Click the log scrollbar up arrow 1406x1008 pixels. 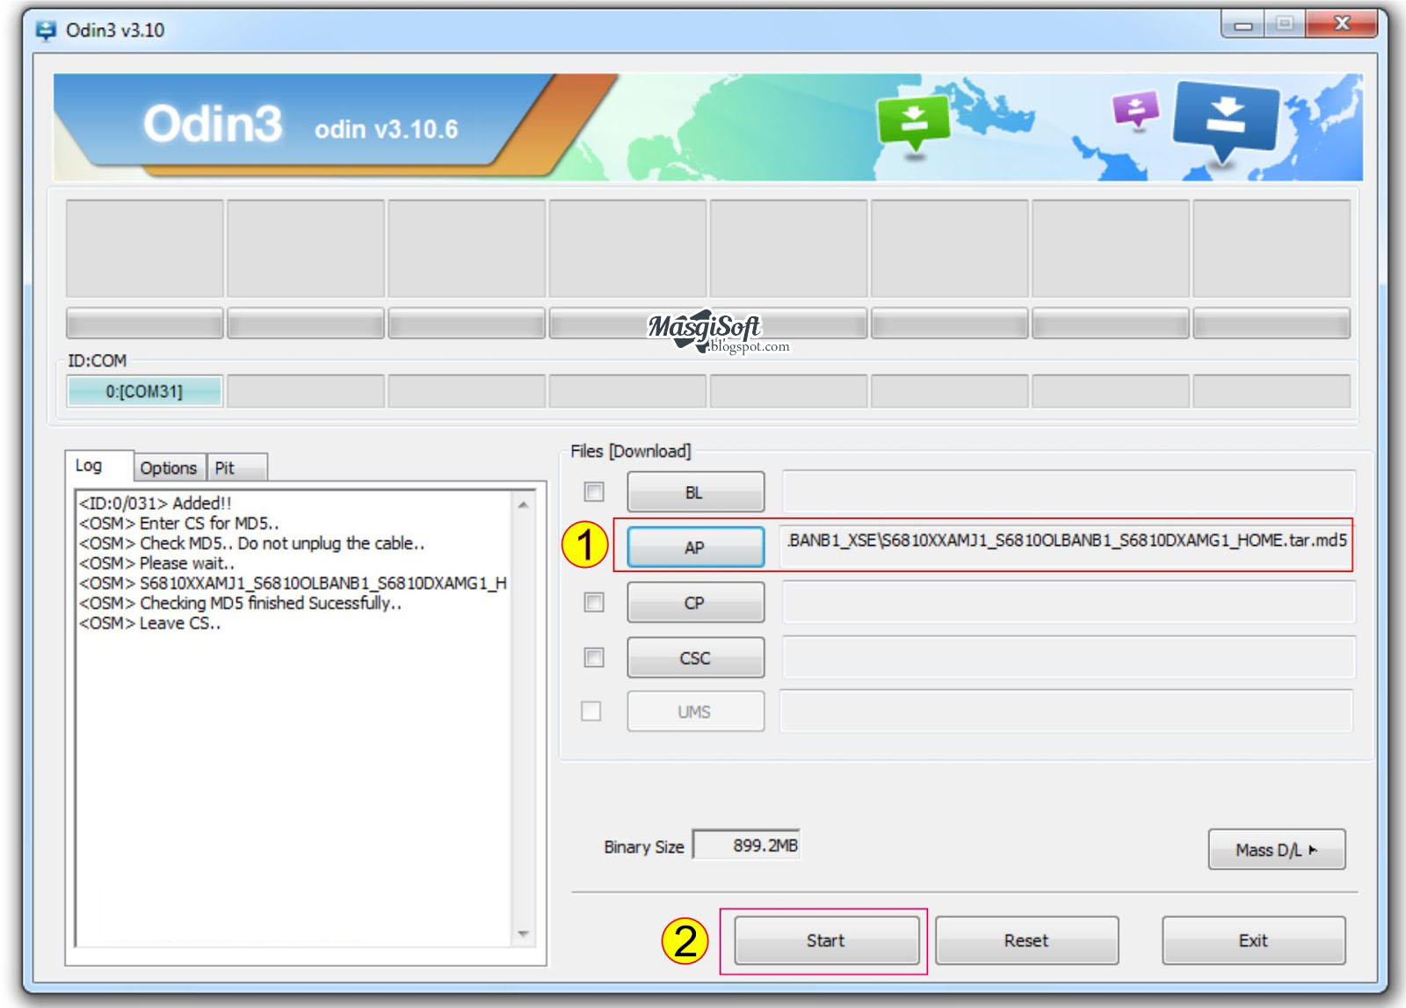point(524,504)
